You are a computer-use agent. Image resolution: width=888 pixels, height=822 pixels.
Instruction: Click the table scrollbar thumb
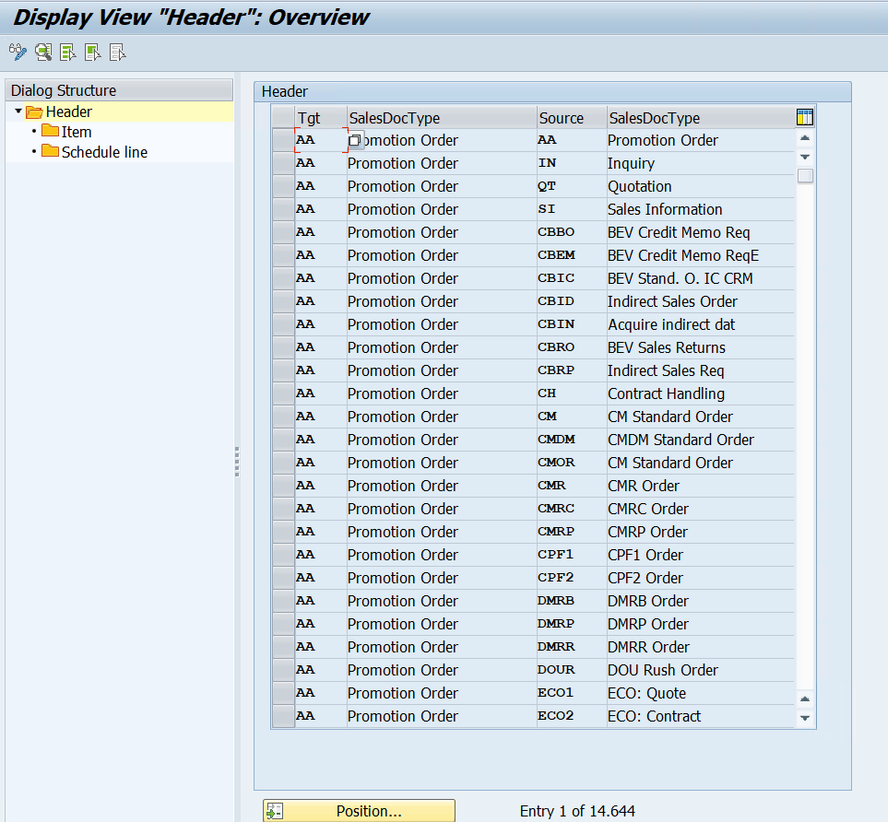(x=805, y=175)
